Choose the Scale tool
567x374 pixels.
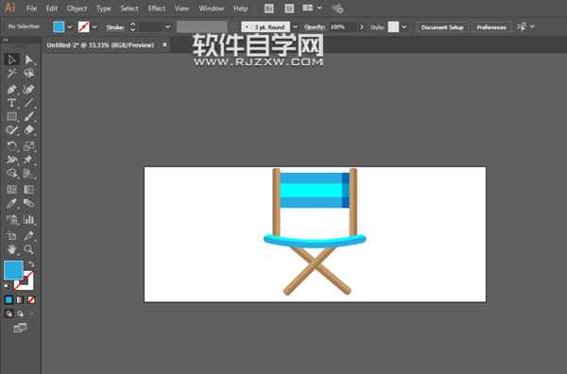point(28,146)
